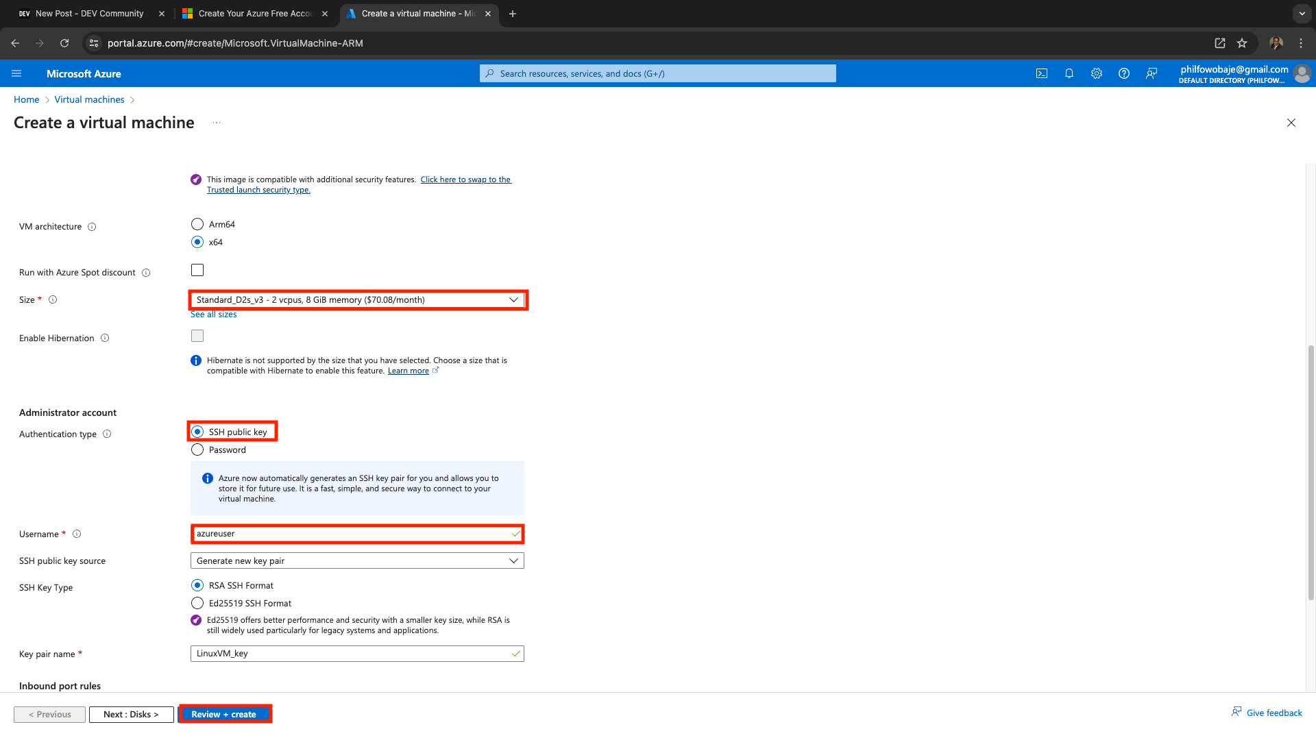
Task: Choose Password authentication type
Action: tap(197, 449)
